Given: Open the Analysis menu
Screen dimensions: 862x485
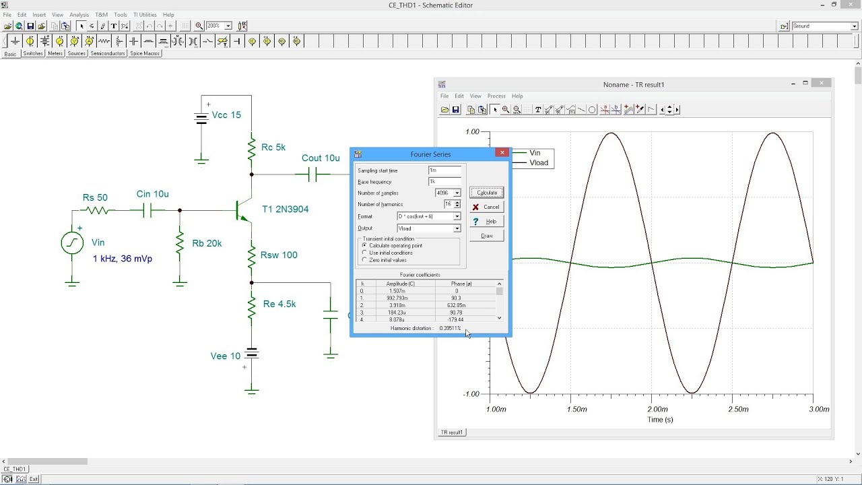Looking at the screenshot, I should pyautogui.click(x=79, y=14).
